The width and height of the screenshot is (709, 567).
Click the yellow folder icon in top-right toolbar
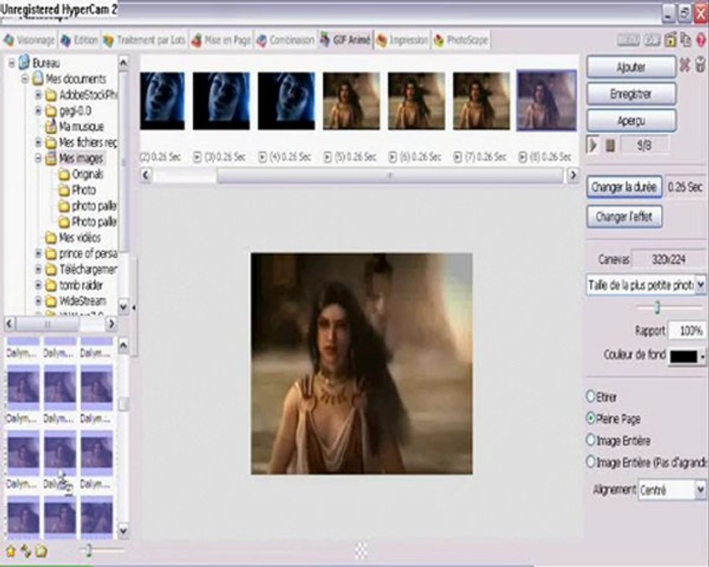tap(670, 40)
